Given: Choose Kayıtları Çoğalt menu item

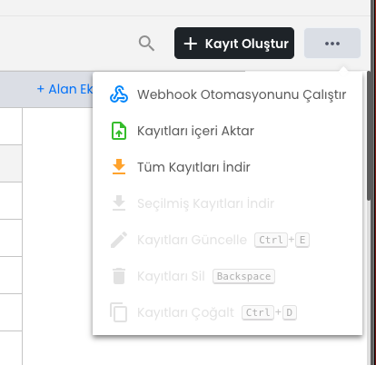Looking at the screenshot, I should click(x=228, y=312).
